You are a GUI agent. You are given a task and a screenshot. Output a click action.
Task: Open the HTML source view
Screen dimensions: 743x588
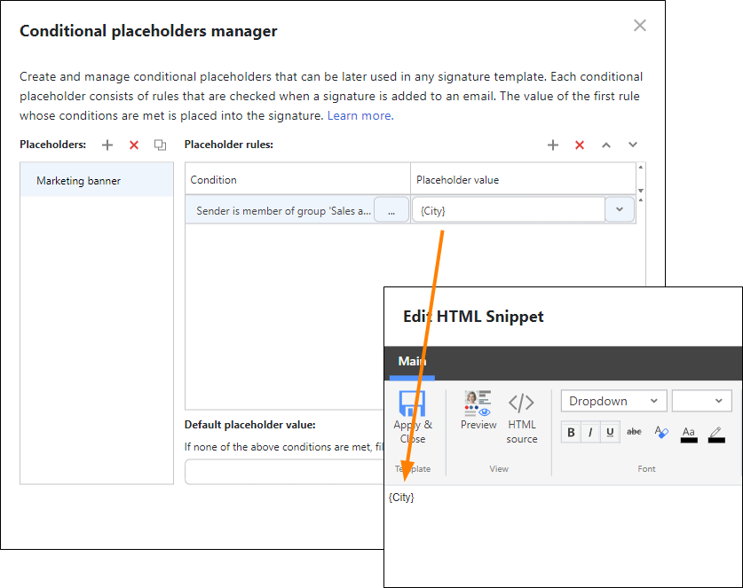(521, 417)
